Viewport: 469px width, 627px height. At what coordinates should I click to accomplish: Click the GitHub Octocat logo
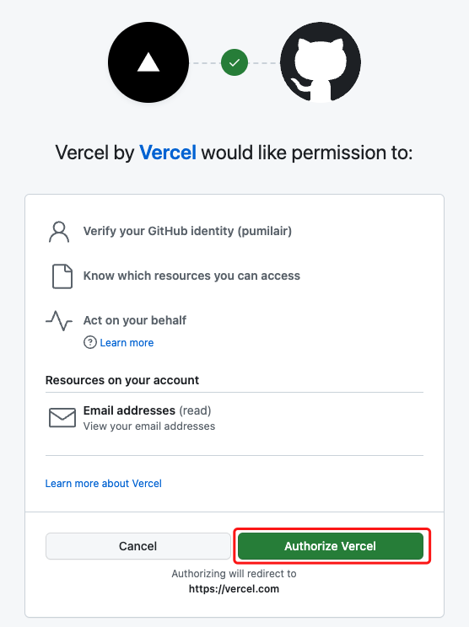pos(321,62)
